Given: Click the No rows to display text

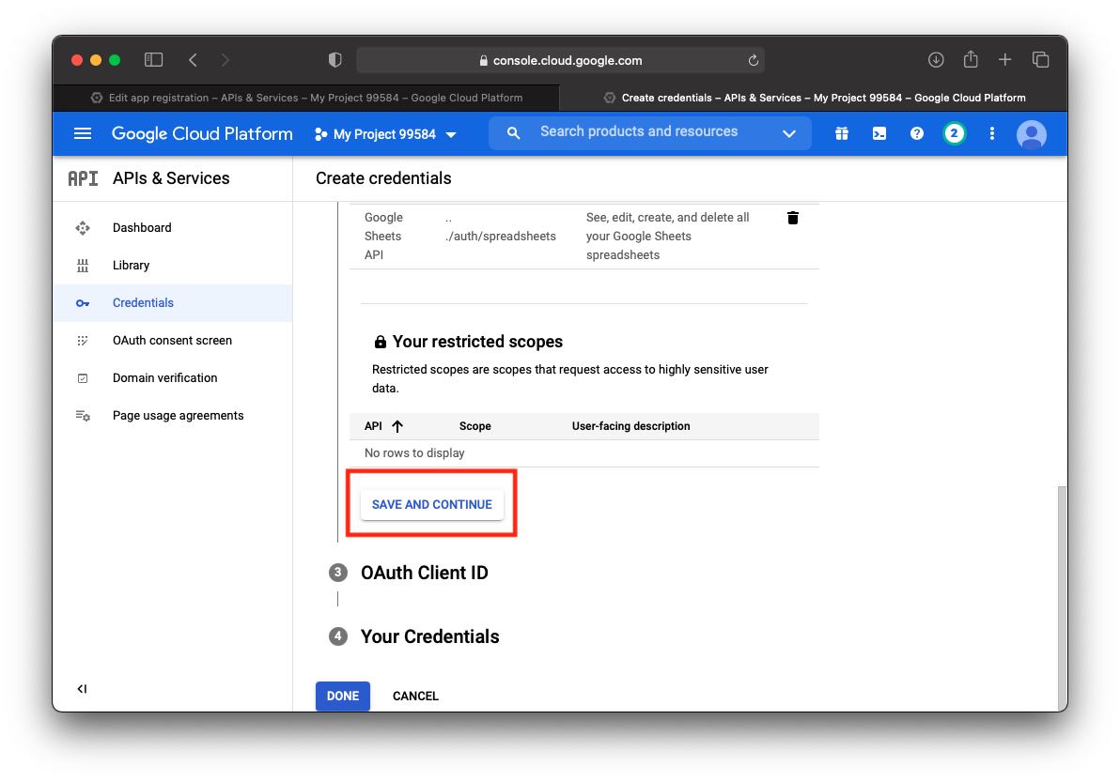Looking at the screenshot, I should click(x=414, y=453).
